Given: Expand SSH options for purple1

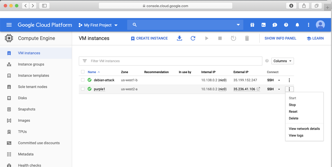Looking at the screenshot, I should 279,89.
